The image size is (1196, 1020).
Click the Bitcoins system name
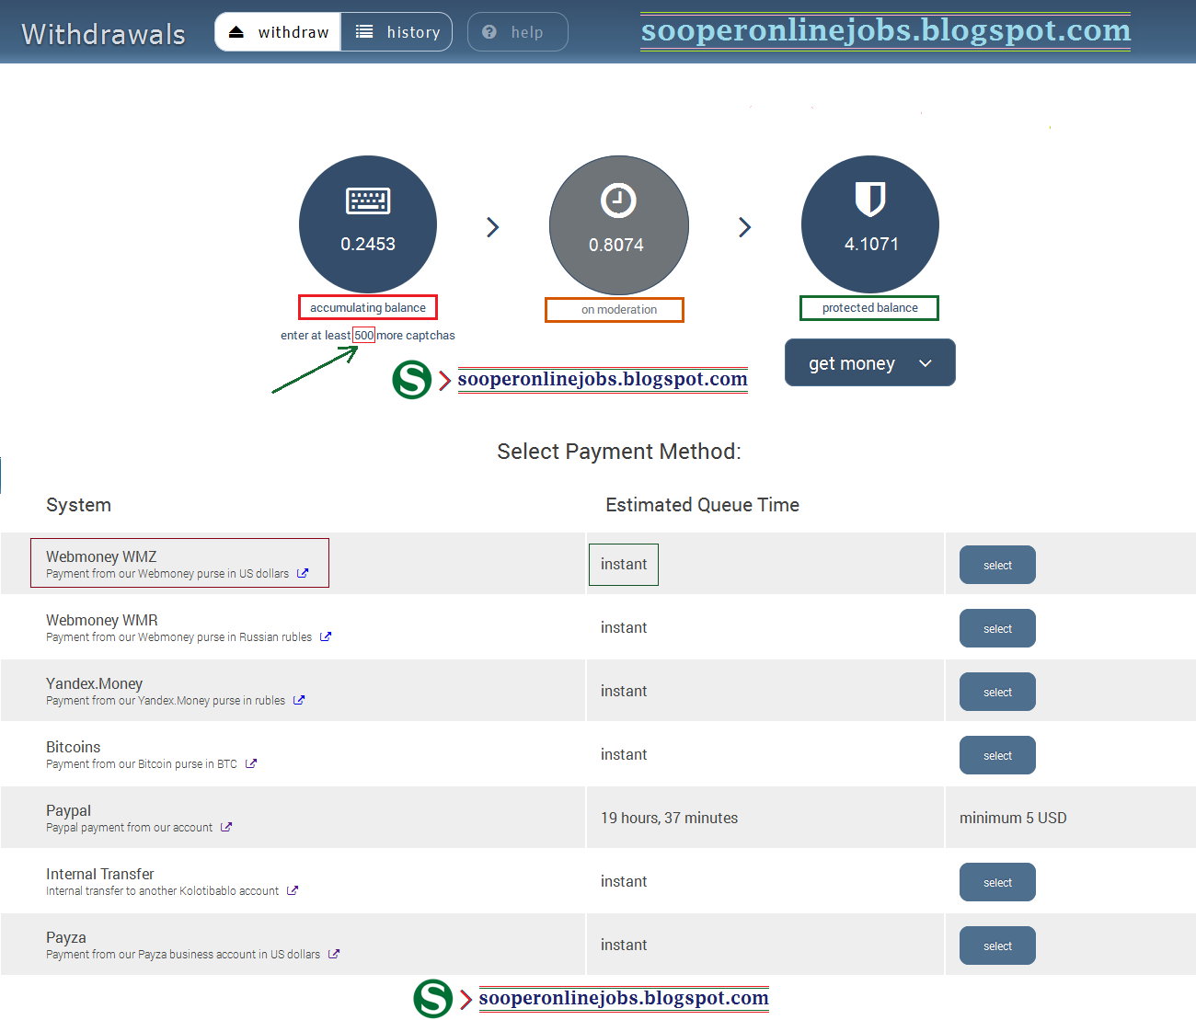[x=74, y=747]
